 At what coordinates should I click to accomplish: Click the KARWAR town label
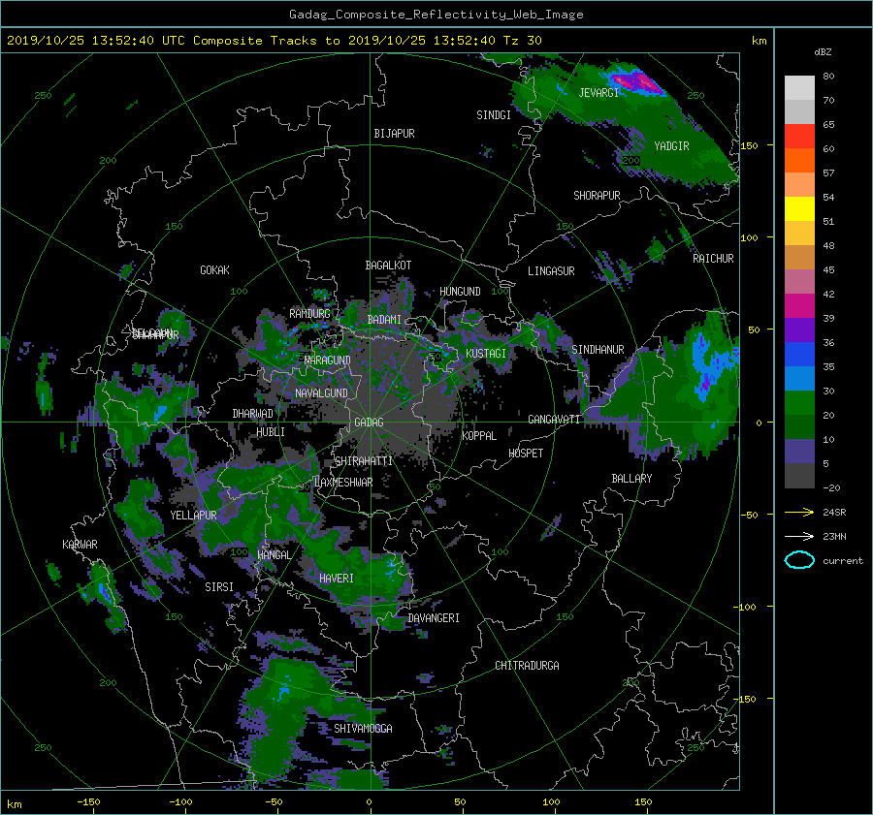[x=80, y=545]
